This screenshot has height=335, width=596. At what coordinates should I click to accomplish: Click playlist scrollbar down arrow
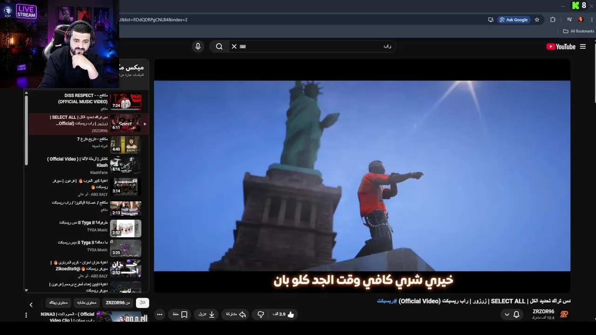tap(26, 290)
